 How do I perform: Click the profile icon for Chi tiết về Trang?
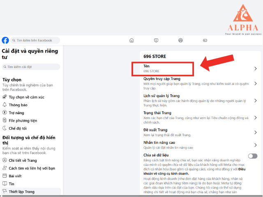[5, 160]
